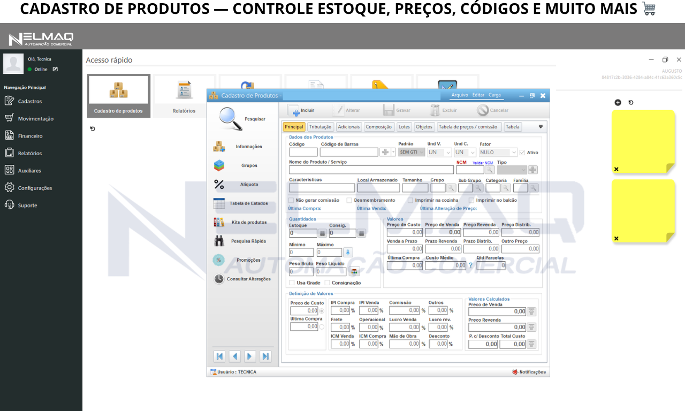Click the NCM search magnifier icon
The image size is (685, 411).
tap(490, 170)
